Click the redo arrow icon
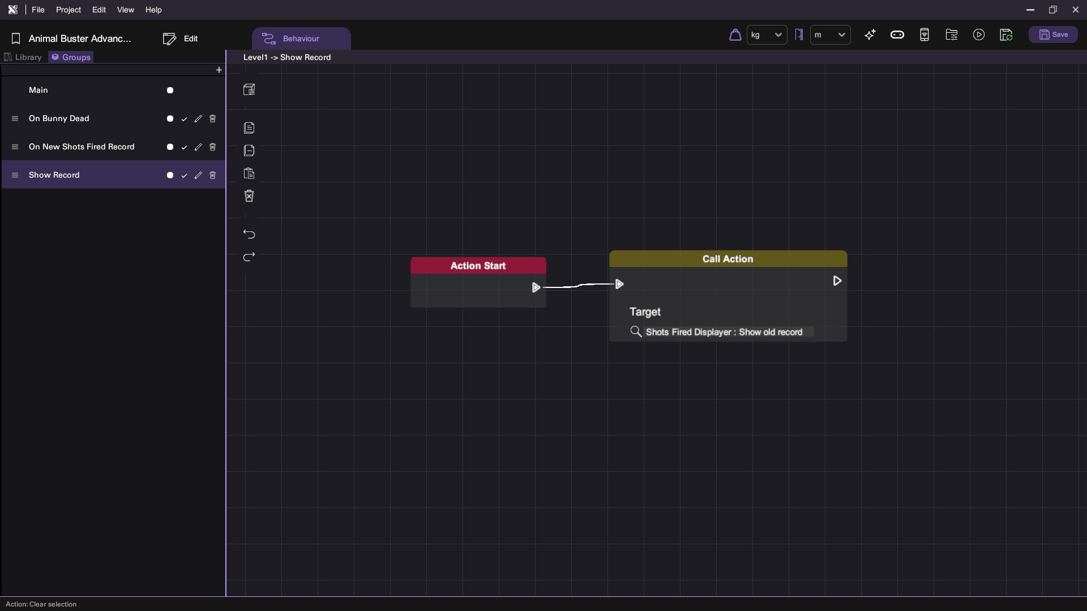 click(249, 257)
